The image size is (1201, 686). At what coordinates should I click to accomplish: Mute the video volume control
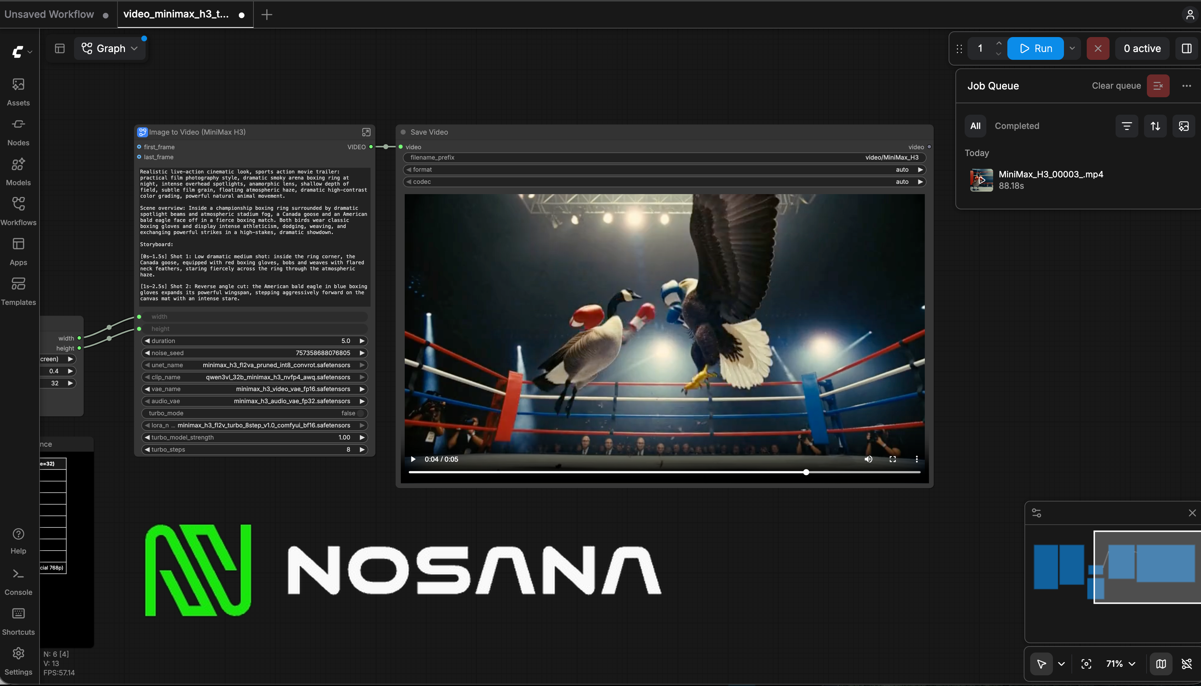coord(868,459)
